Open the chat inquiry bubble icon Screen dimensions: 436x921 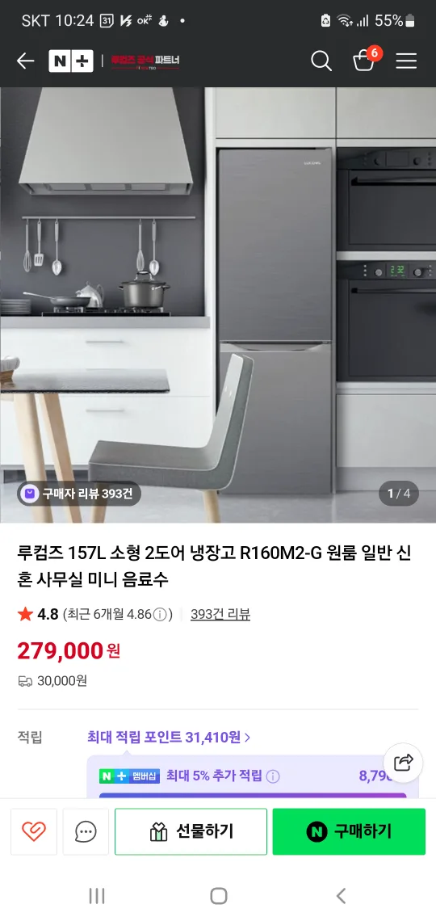pyautogui.click(x=86, y=831)
